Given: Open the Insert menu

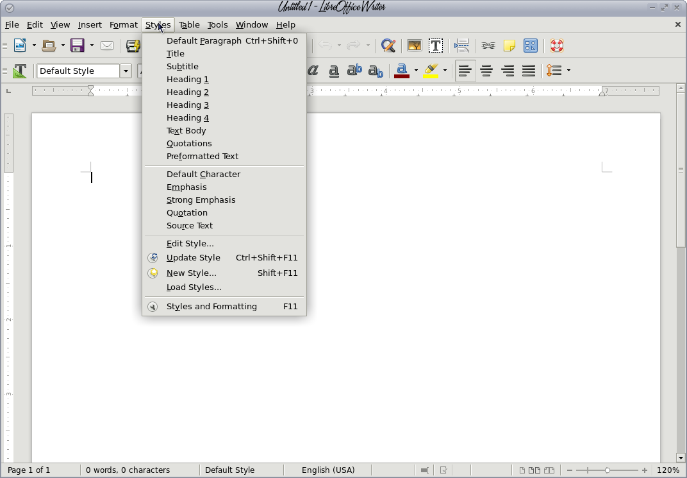Looking at the screenshot, I should [x=90, y=25].
